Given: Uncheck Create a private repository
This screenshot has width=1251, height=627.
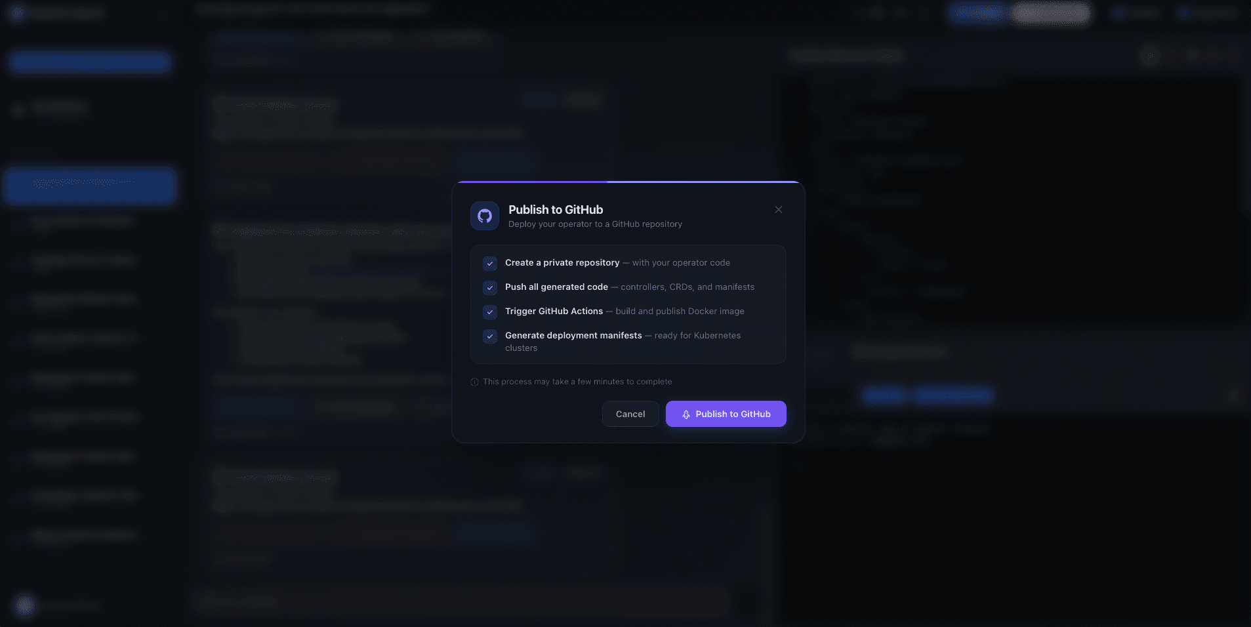Looking at the screenshot, I should coord(490,264).
